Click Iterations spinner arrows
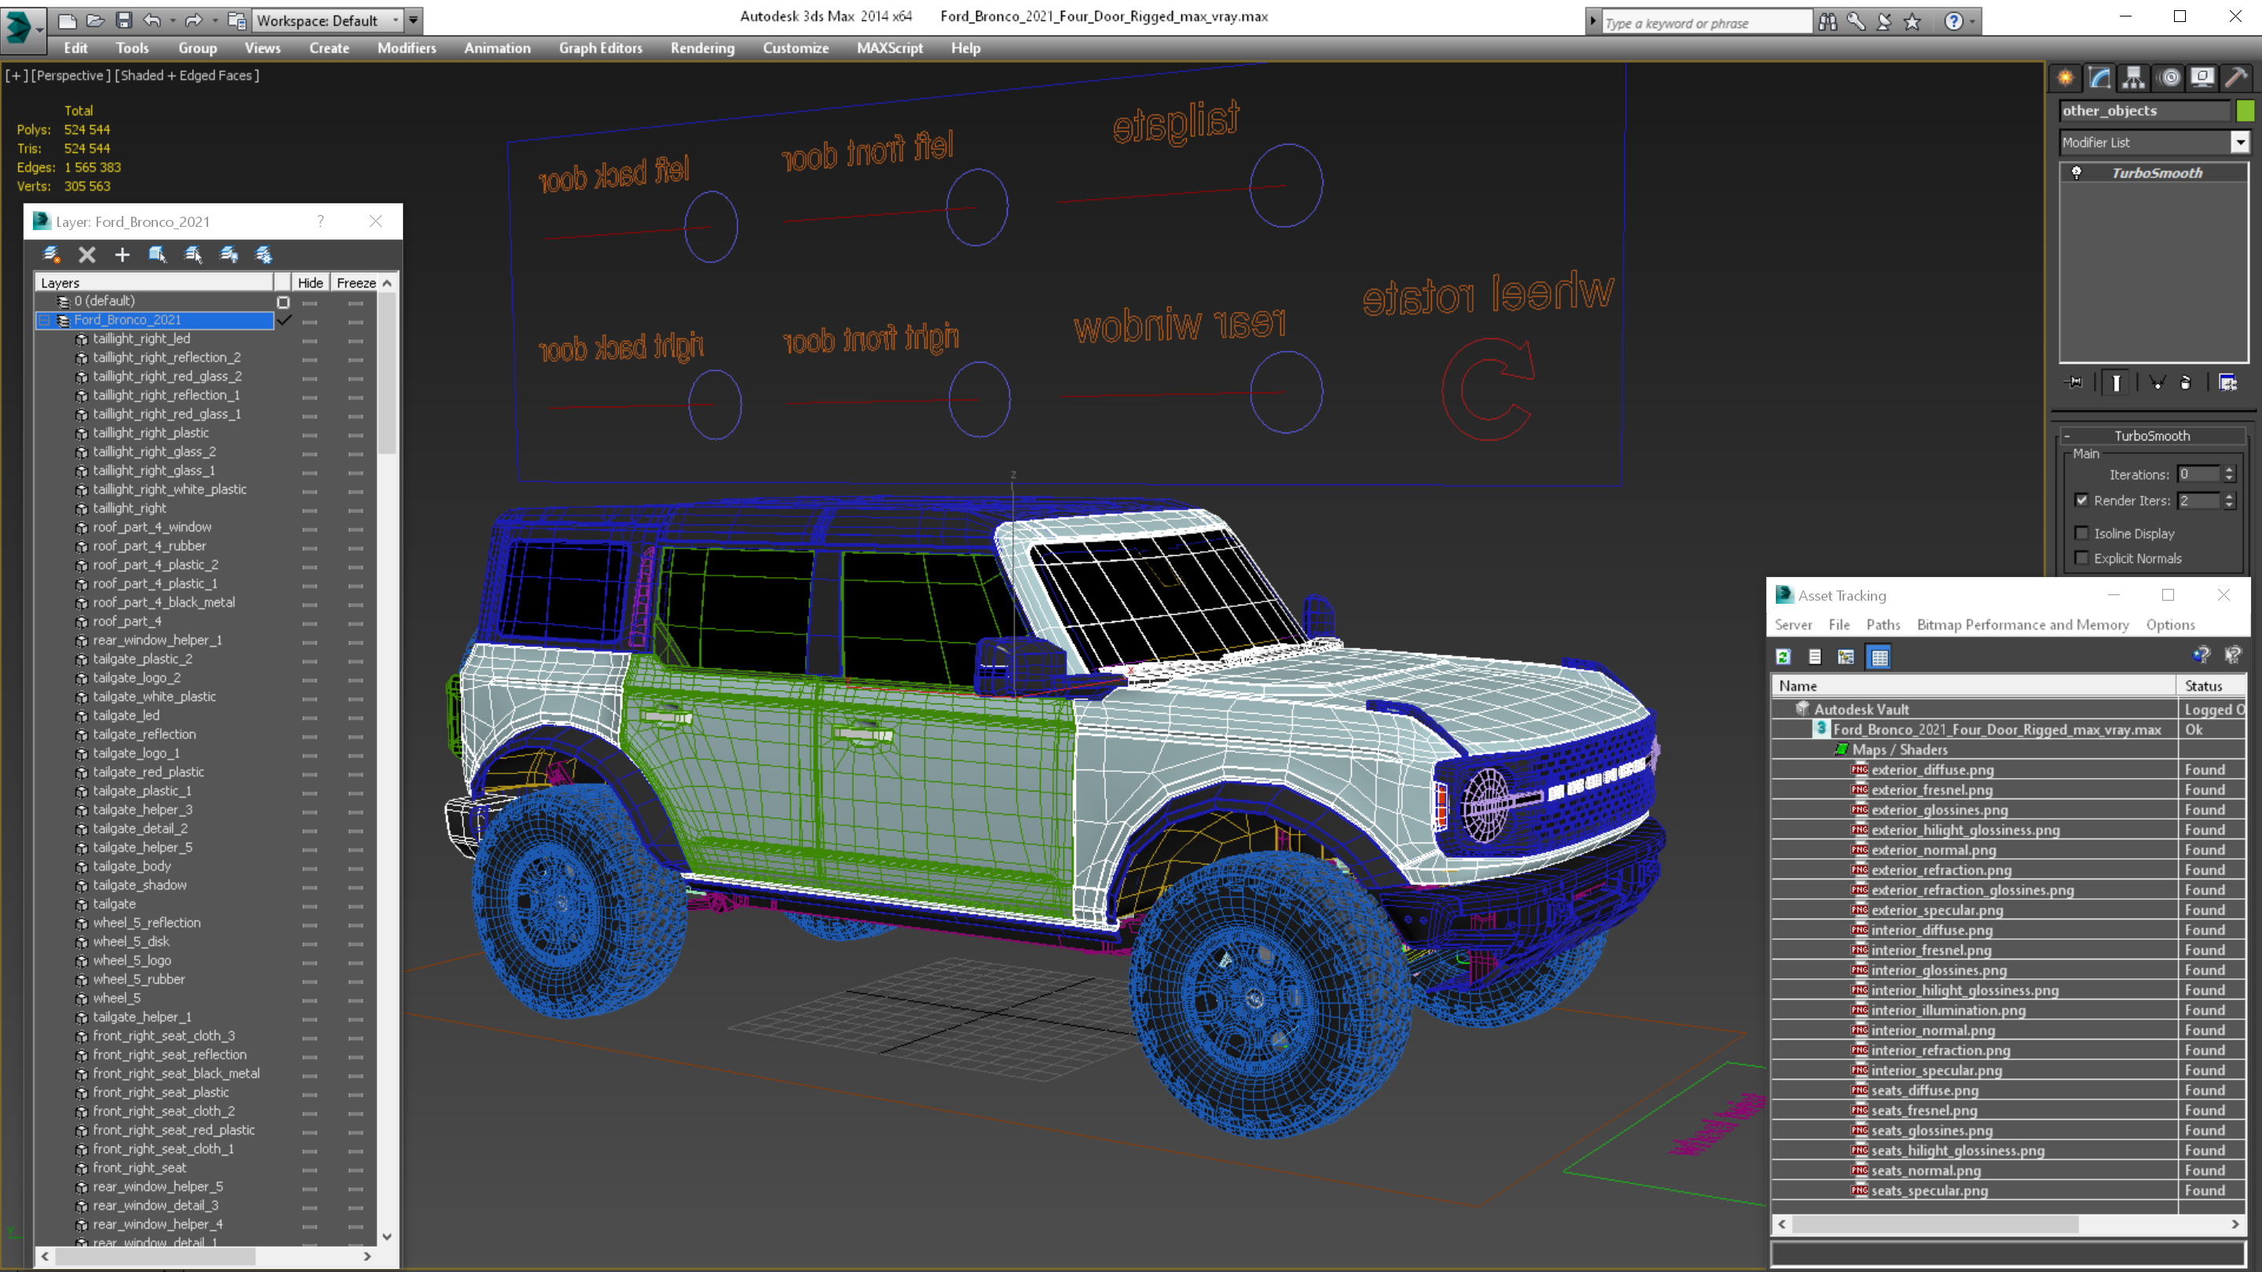This screenshot has width=2262, height=1272. [x=2229, y=474]
